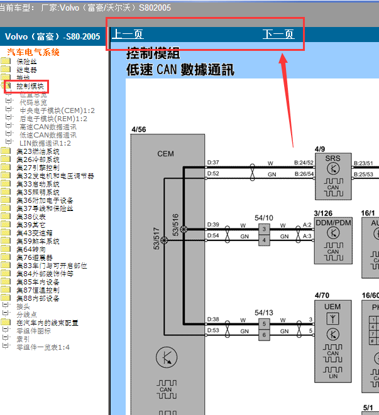Click folder icon beside 集85车内设备
This screenshot has width=379, height=415.
(6, 282)
